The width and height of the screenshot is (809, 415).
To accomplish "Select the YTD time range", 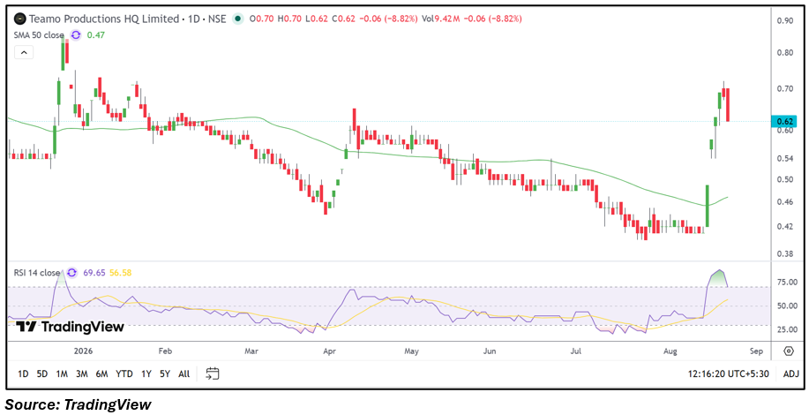I will [124, 373].
